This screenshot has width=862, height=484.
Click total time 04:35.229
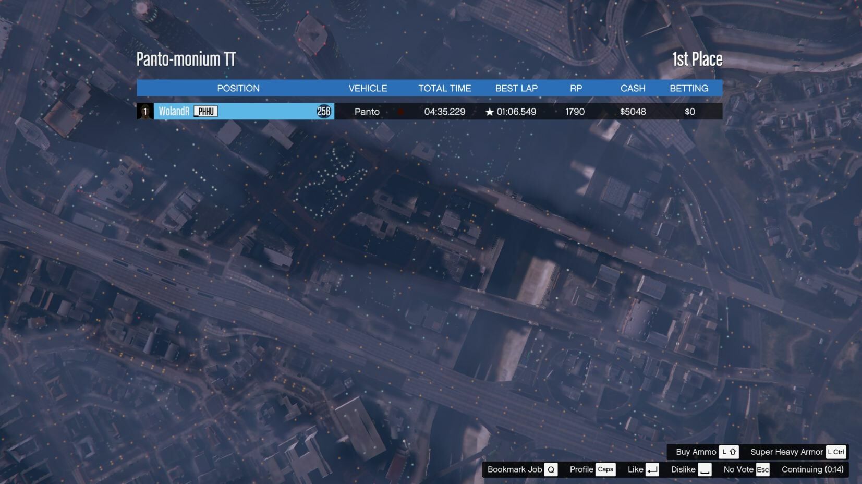[445, 112]
